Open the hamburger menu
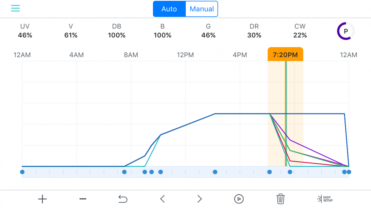The height and width of the screenshot is (208, 371). (x=15, y=8)
